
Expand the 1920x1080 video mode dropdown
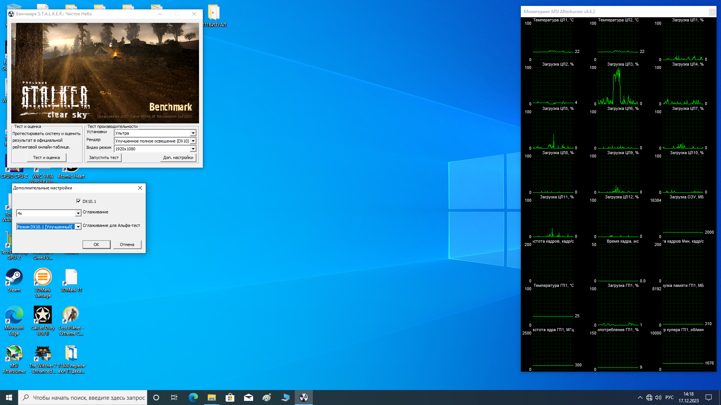[x=193, y=149]
